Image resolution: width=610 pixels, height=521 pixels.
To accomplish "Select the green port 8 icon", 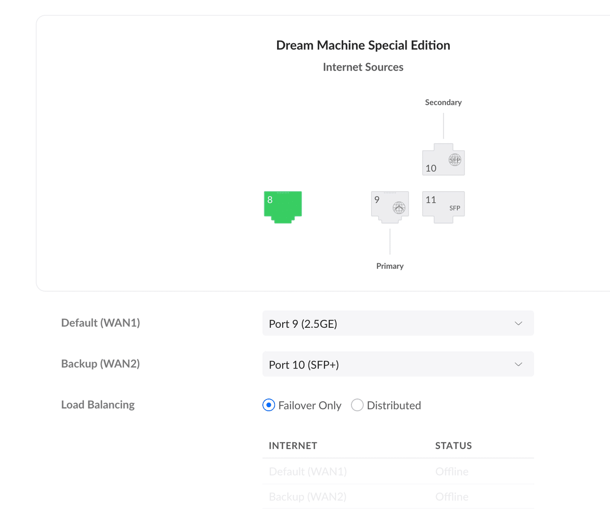I will [283, 207].
